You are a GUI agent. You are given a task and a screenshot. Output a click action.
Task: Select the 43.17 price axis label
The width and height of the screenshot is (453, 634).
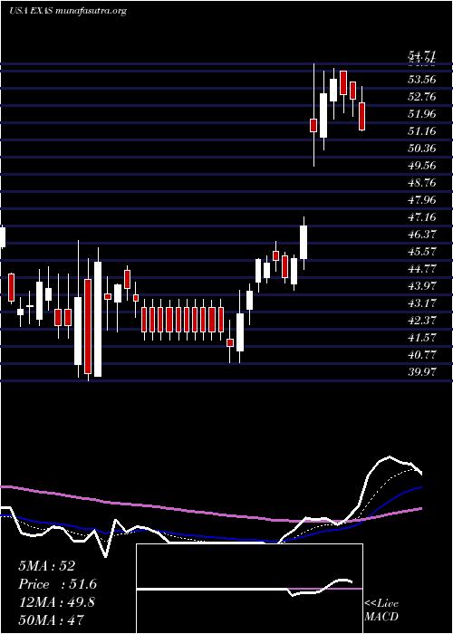pyautogui.click(x=422, y=303)
